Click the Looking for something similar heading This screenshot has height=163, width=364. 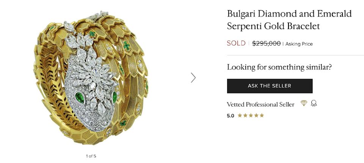[279, 67]
